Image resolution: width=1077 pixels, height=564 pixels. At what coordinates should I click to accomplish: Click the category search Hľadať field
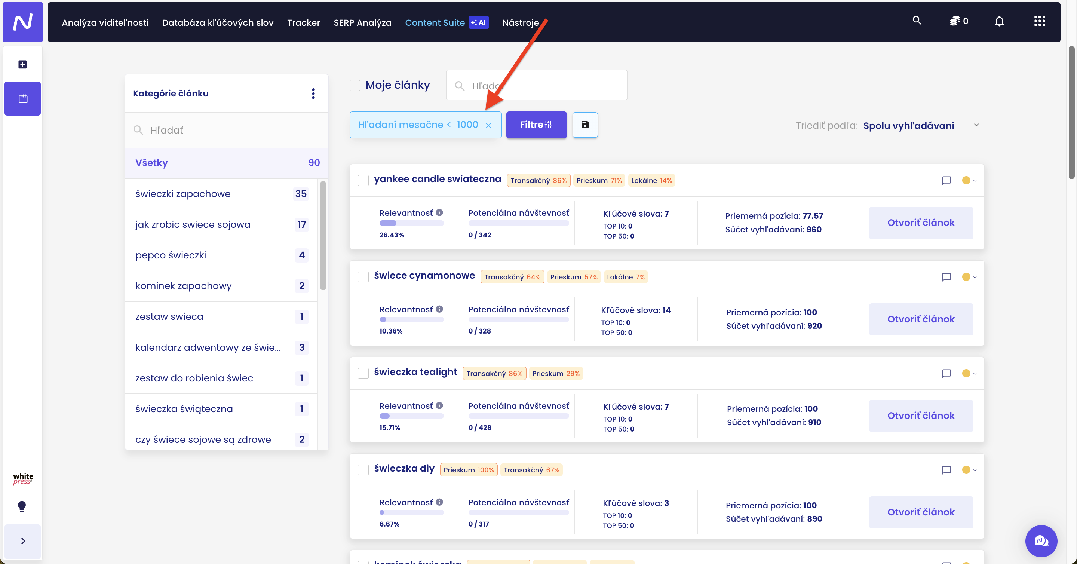pyautogui.click(x=226, y=130)
